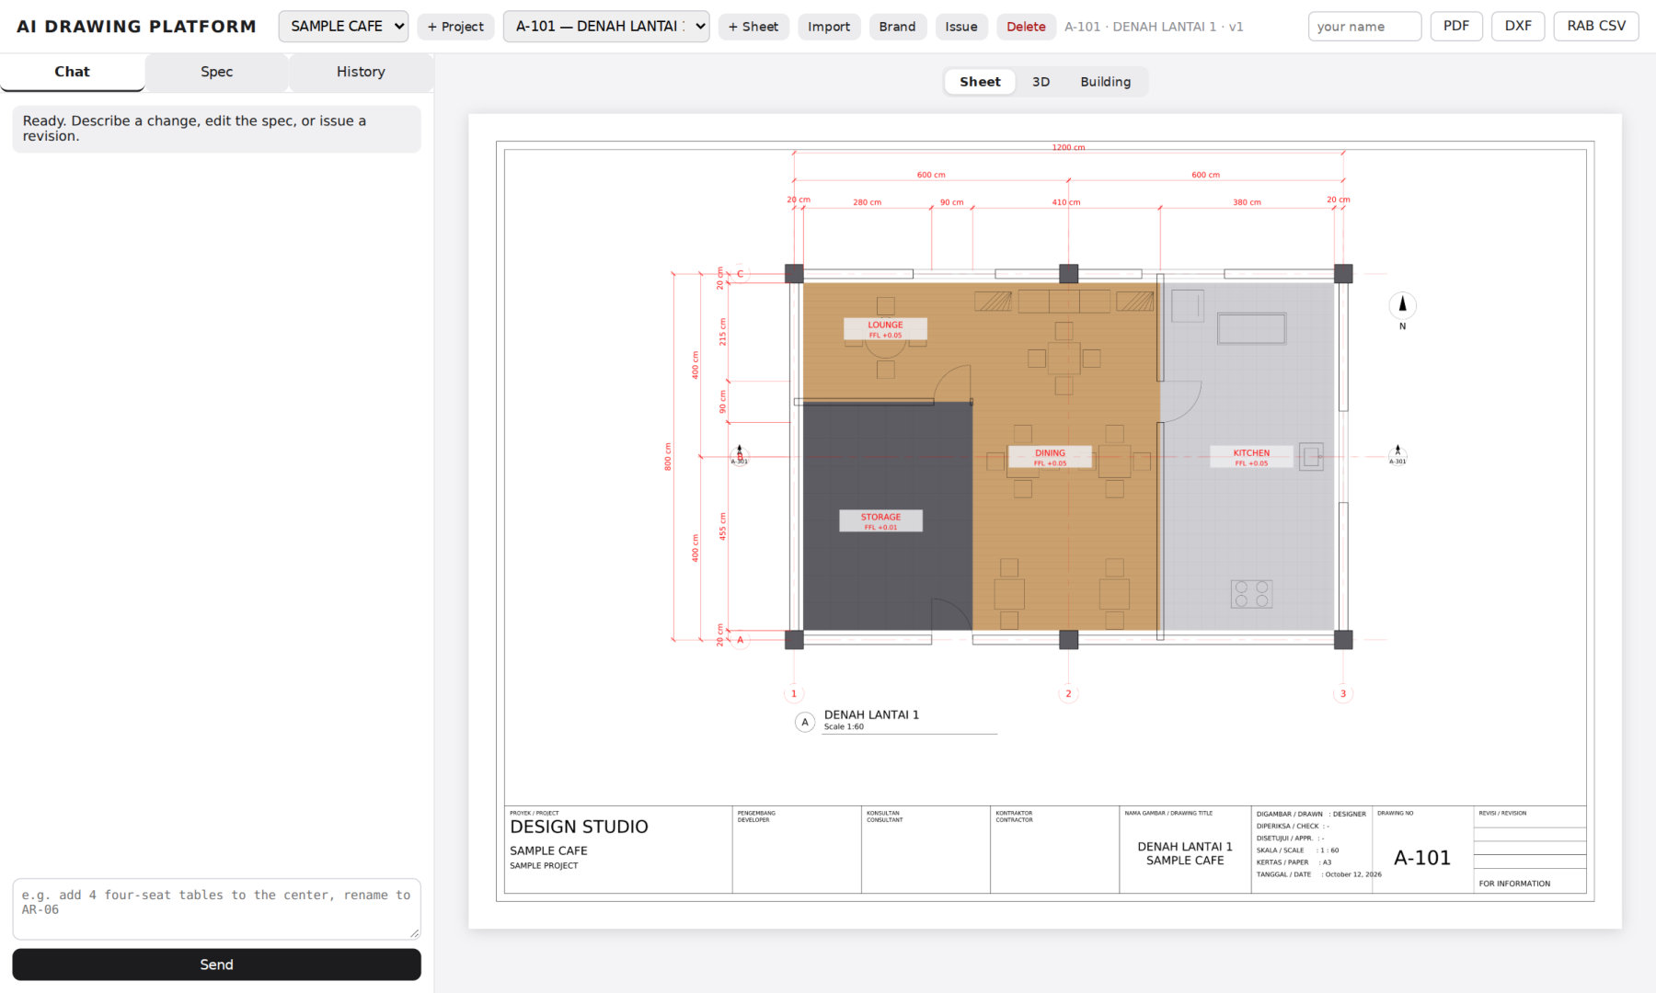The image size is (1656, 993).
Task: Select the A-301 section marker beside the kitchen
Action: (1397, 454)
